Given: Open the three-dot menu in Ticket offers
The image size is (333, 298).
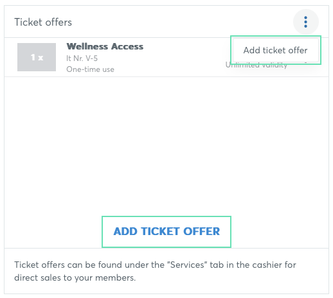Looking at the screenshot, I should (305, 22).
